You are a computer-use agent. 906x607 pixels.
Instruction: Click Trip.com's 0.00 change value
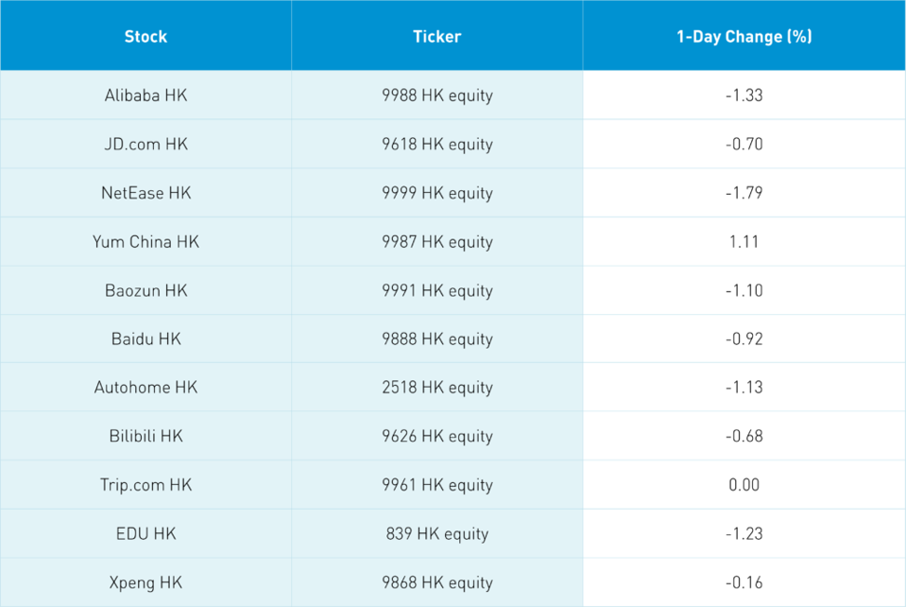[x=744, y=485]
